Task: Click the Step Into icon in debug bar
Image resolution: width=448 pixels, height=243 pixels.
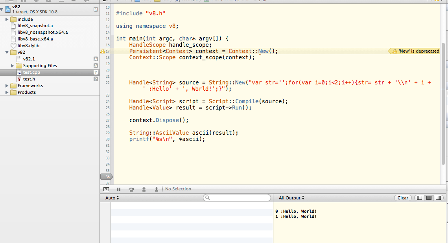Action: (x=144, y=189)
